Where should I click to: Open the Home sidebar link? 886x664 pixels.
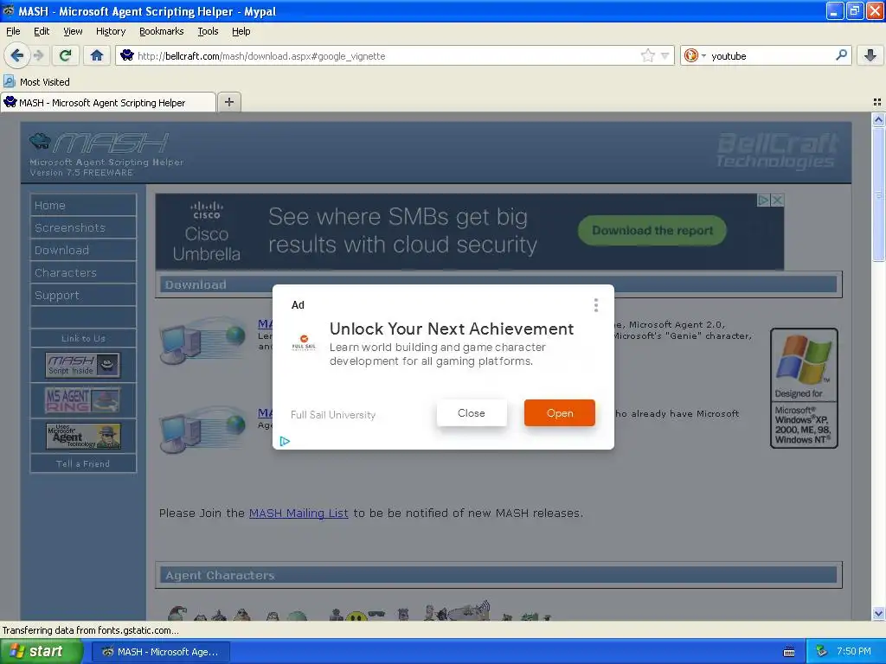point(83,206)
